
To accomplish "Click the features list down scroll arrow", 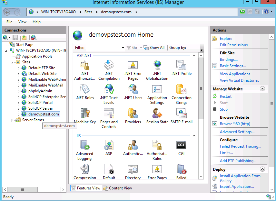I will (x=201, y=177).
